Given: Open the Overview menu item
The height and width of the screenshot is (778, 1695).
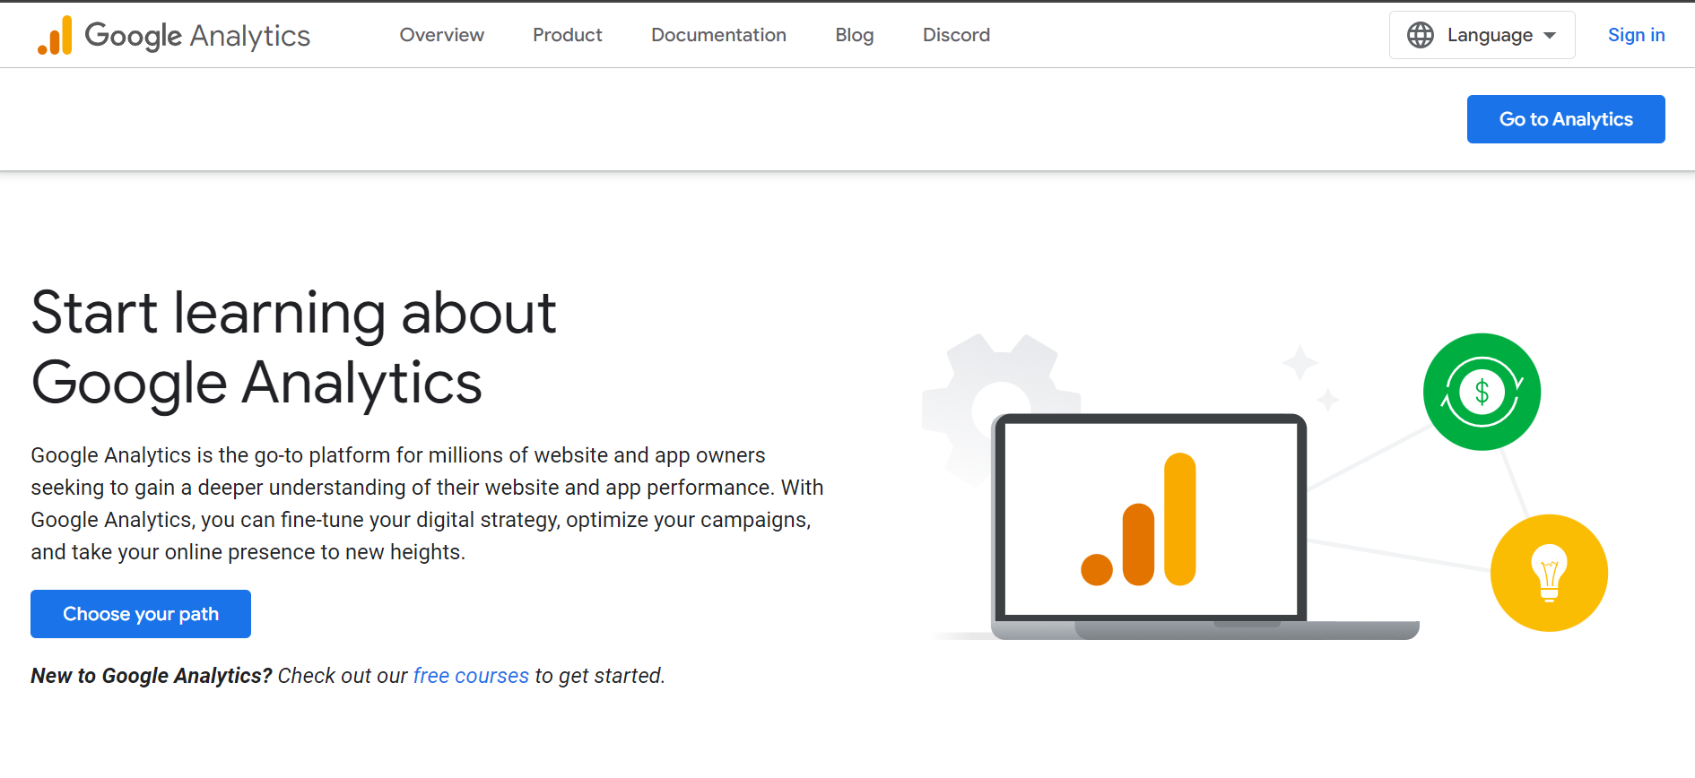Looking at the screenshot, I should click(441, 35).
